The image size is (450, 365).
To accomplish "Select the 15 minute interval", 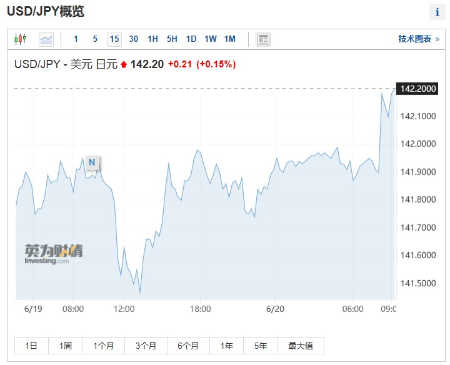I will 114,39.
